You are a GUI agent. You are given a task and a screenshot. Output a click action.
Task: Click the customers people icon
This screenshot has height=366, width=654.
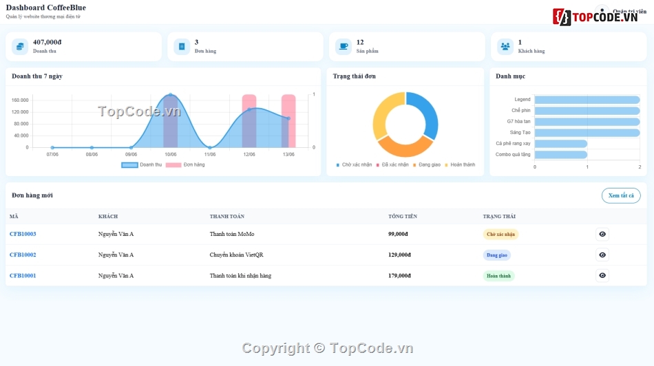[505, 47]
